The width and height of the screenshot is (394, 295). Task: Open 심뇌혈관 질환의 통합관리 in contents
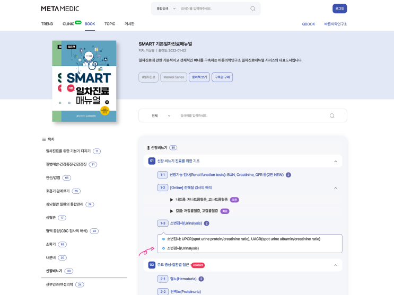[x=64, y=204]
